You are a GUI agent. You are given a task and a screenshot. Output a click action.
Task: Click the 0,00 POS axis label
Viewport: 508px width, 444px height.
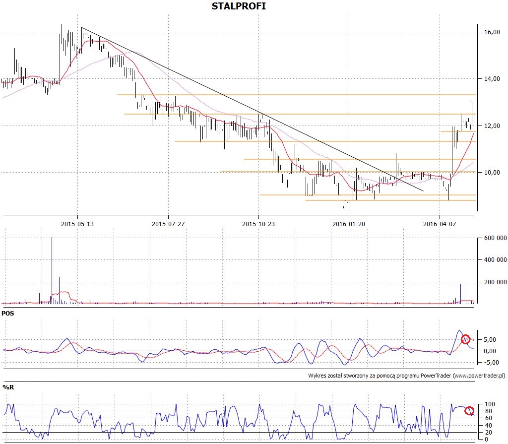coord(490,351)
